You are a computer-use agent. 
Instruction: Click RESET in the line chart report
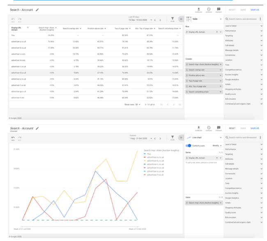pyautogui.click(x=232, y=129)
